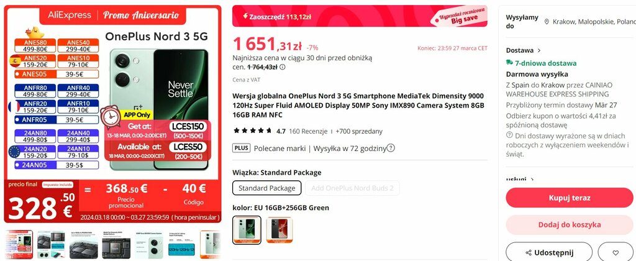Share product using Udostępnij button

coord(549,252)
